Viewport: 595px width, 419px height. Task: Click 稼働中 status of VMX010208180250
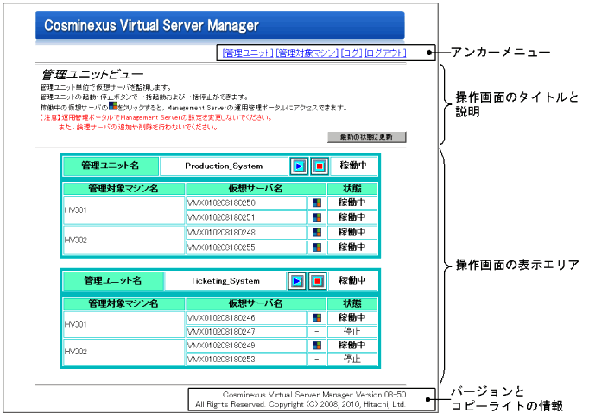click(x=351, y=203)
